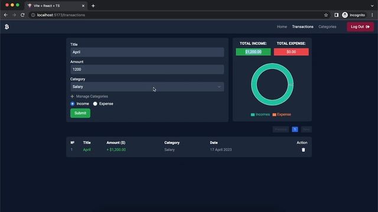The width and height of the screenshot is (378, 212).
Task: Bookmark this page with star icon
Action: [x=326, y=15]
